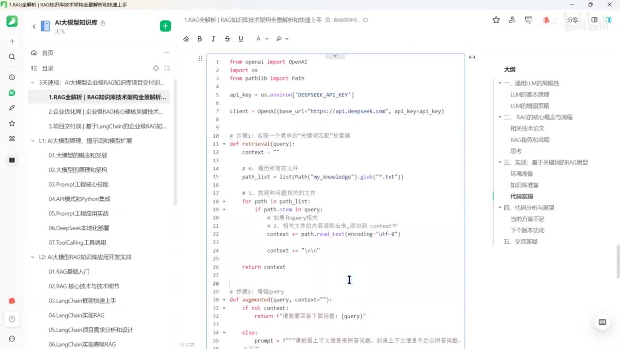Screen dimensions: 620x349
Task: Go back with the arrow beside AI大模型知识库
Action: click(34, 26)
